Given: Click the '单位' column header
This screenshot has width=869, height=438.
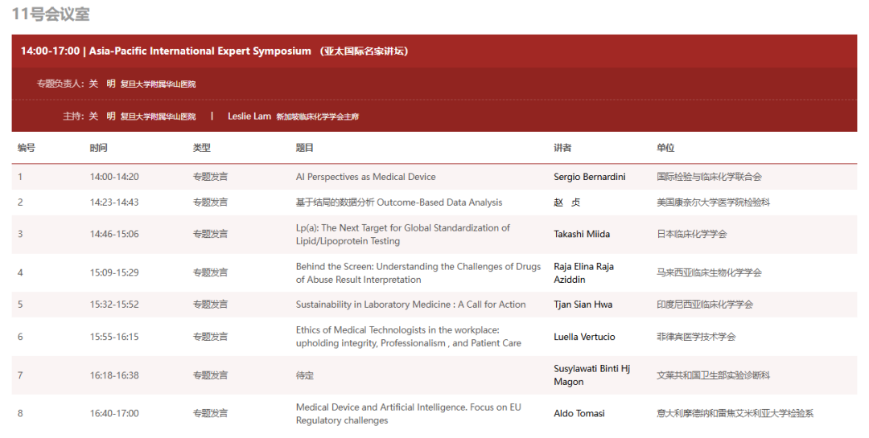Looking at the screenshot, I should click(665, 148).
